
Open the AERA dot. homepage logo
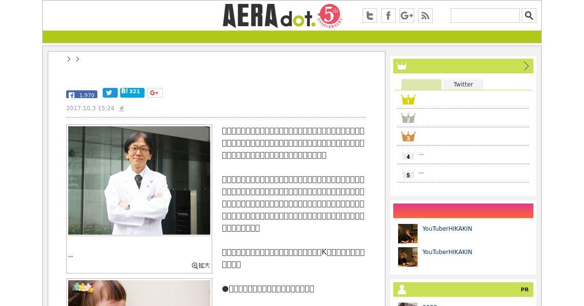point(269,16)
